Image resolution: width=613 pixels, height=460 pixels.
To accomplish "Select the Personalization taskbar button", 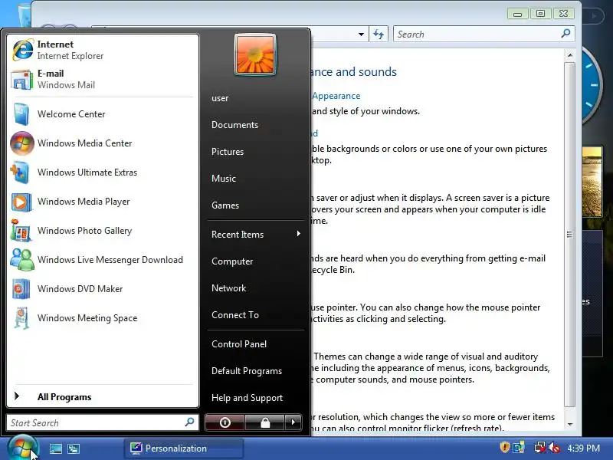I will 184,449.
